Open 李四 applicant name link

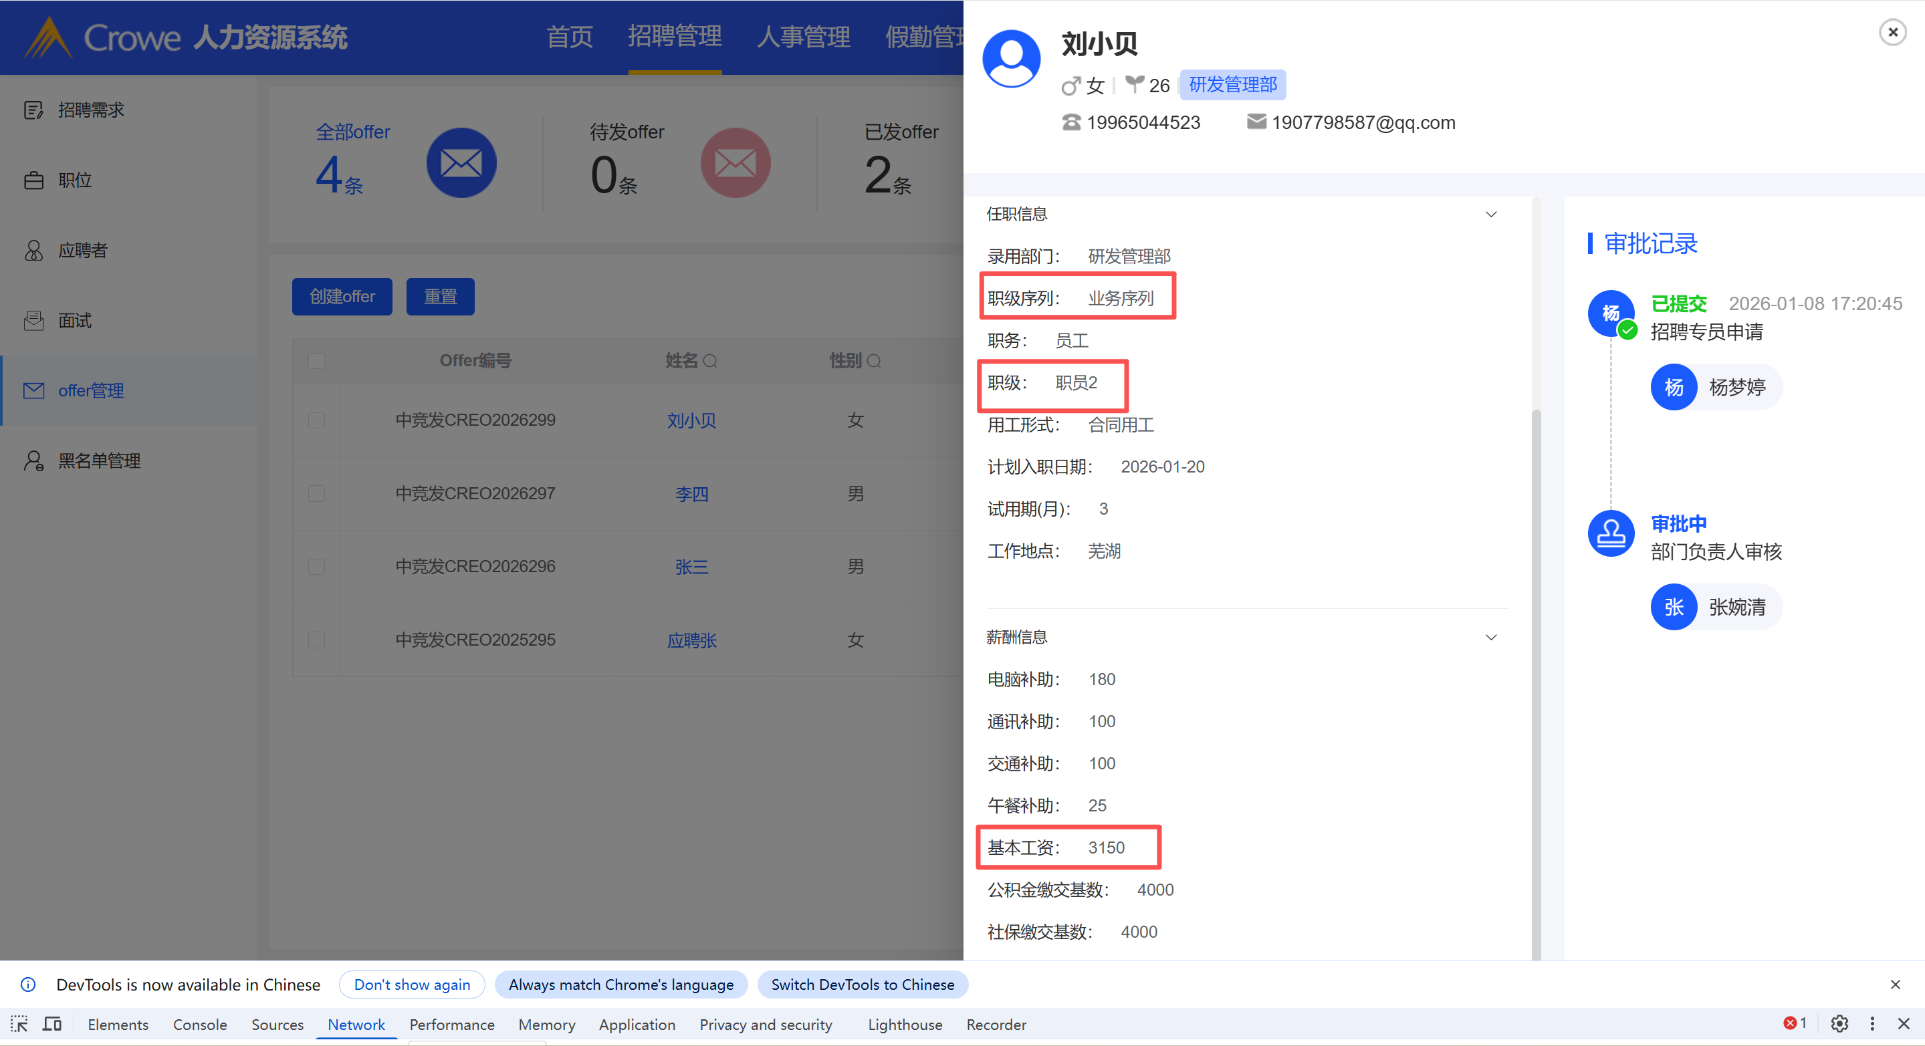coord(691,494)
